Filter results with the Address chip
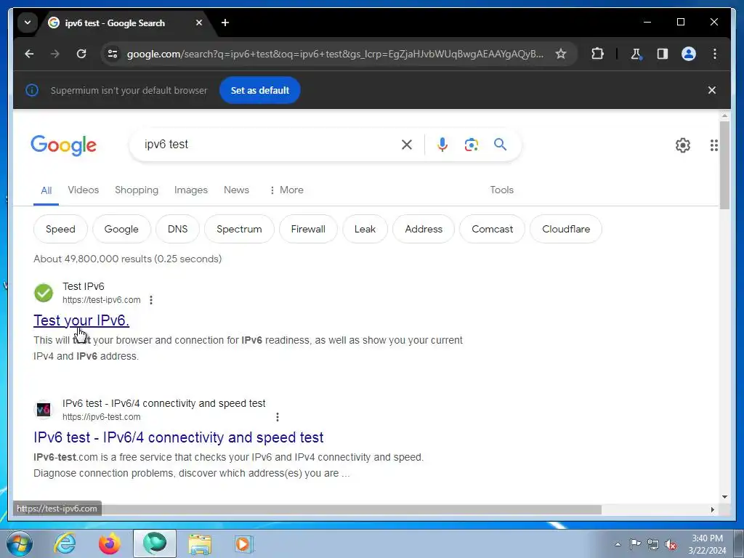 click(424, 229)
